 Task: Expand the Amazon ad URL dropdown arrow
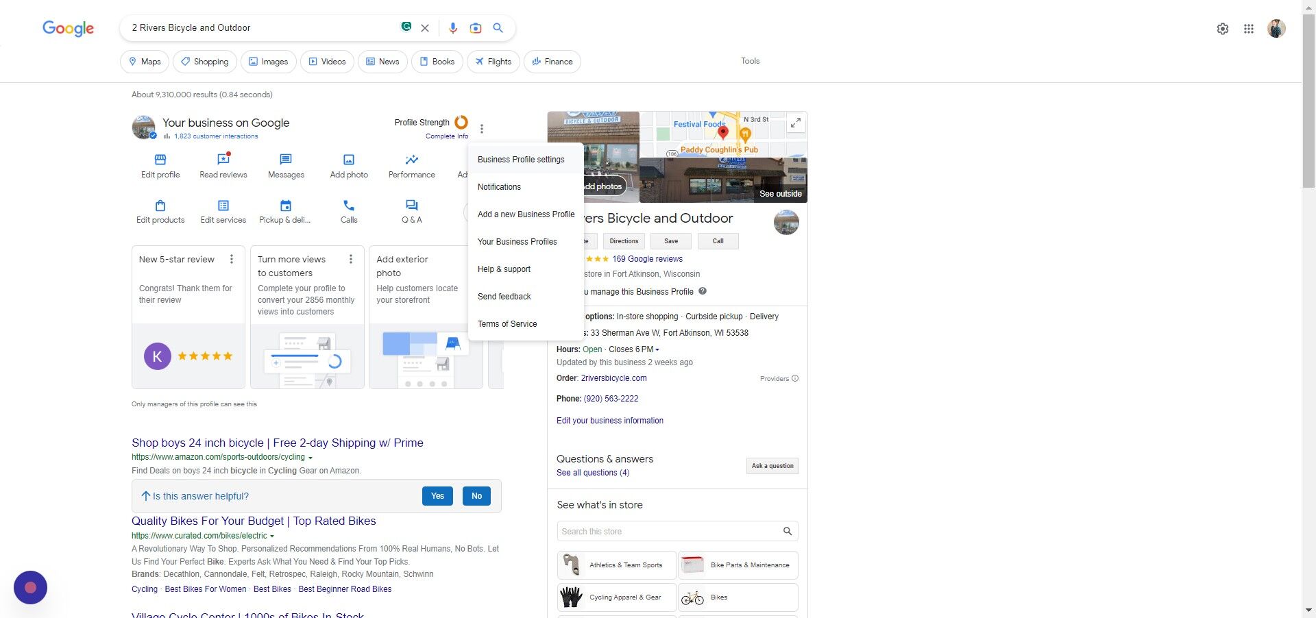point(310,458)
